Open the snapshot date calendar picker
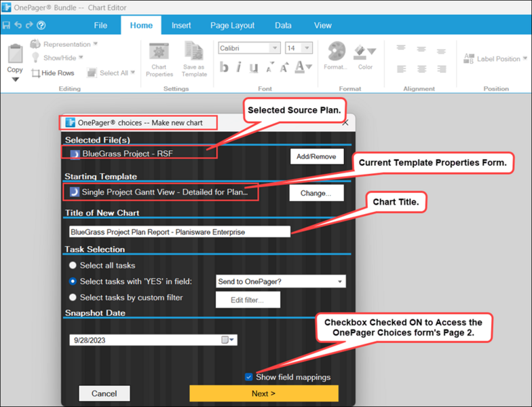532x407 pixels. (x=228, y=340)
